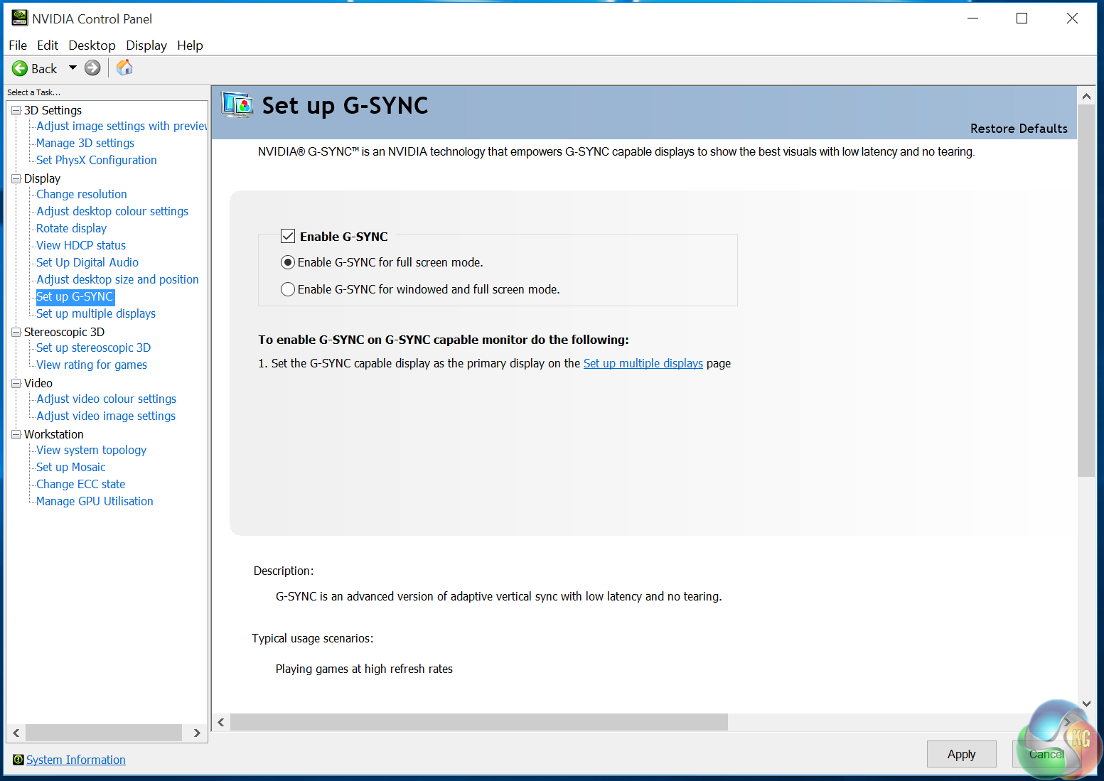Click the Set up G-SYNC header monitor icon
This screenshot has width=1104, height=781.
click(237, 105)
